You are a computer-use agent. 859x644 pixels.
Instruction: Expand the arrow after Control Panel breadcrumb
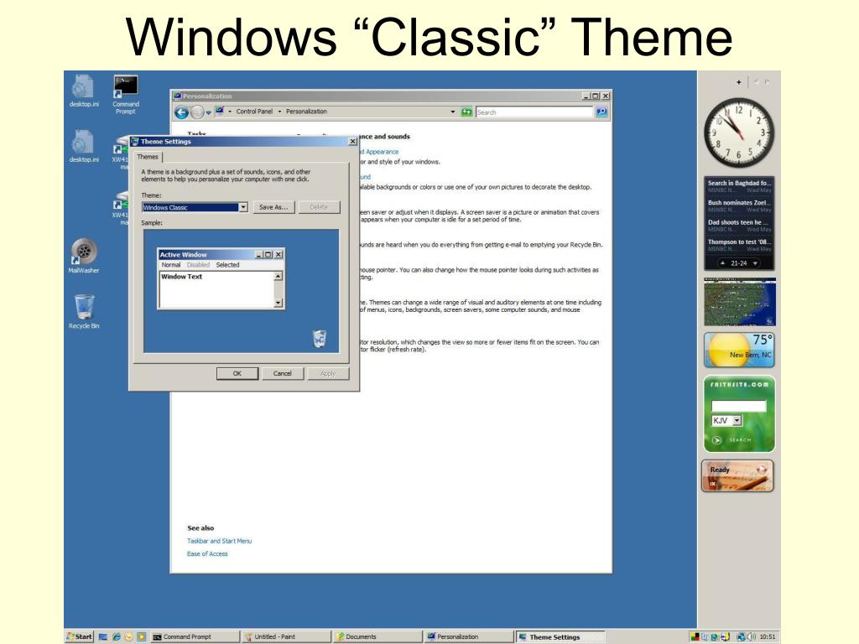(279, 112)
